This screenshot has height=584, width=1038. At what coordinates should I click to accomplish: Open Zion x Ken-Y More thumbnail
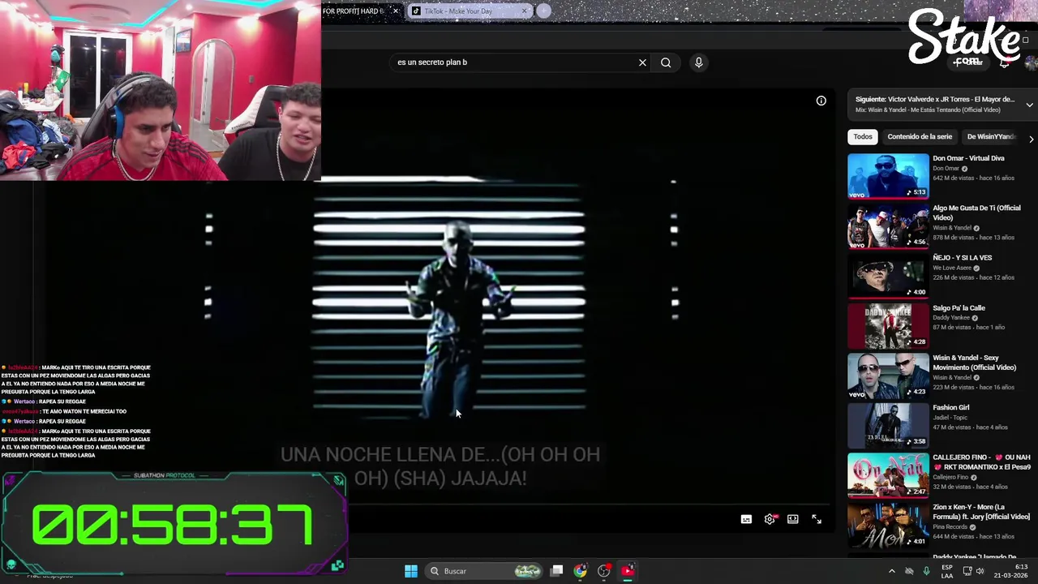click(888, 526)
